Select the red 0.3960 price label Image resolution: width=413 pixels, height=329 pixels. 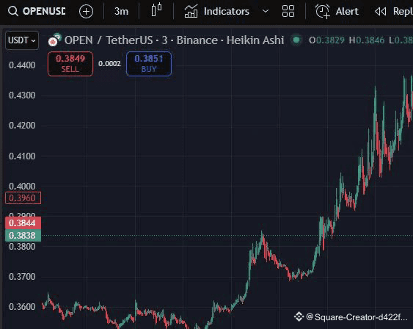[23, 198]
